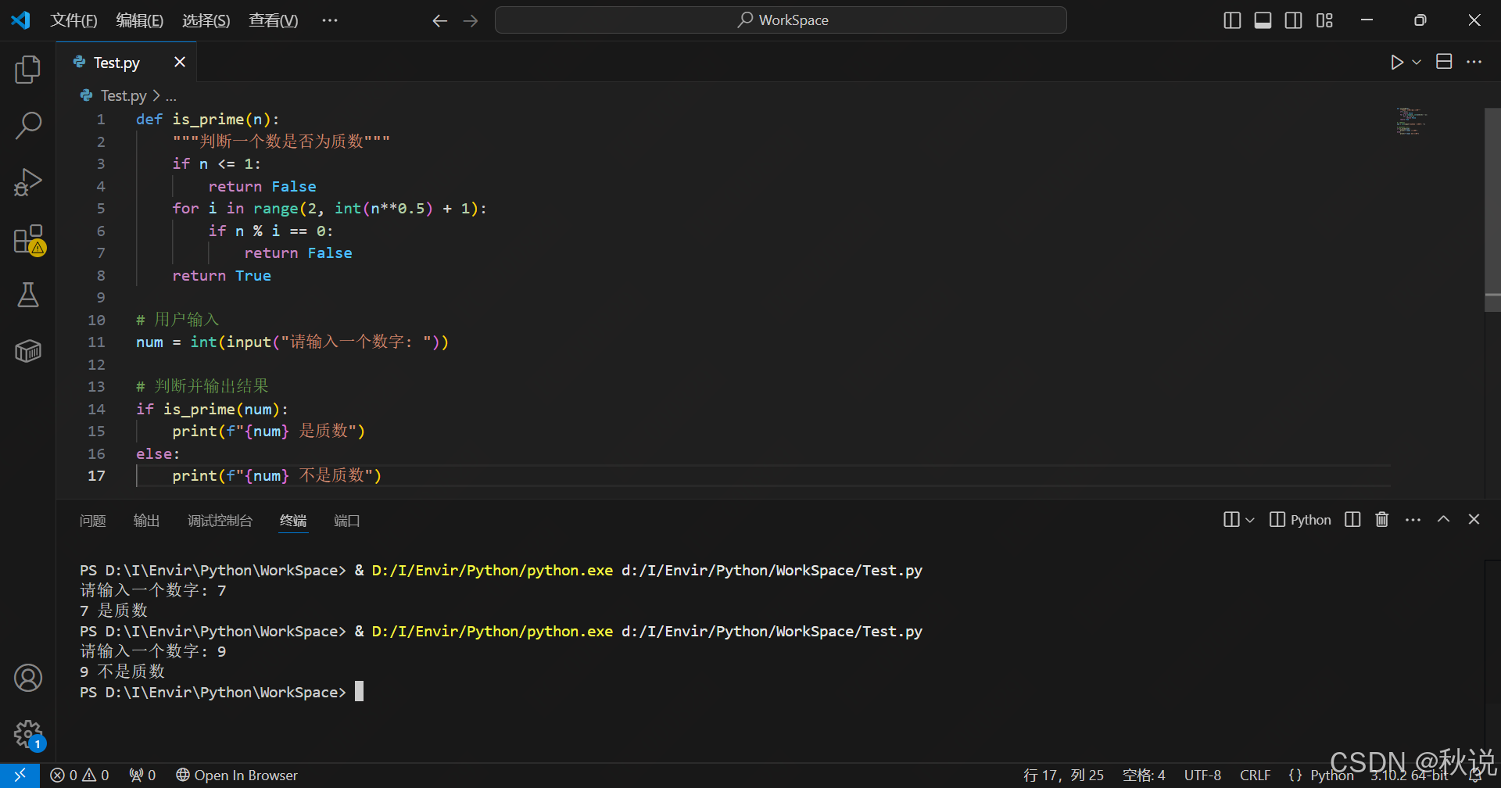Toggle secondary side bar visibility
The height and width of the screenshot is (788, 1501).
(x=1294, y=20)
